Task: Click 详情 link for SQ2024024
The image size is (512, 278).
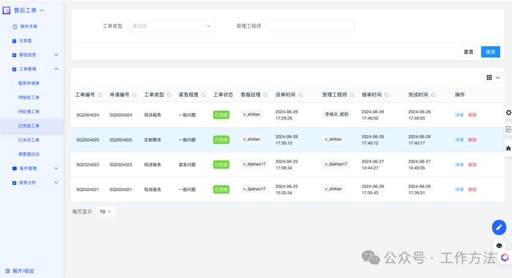Action: point(459,115)
